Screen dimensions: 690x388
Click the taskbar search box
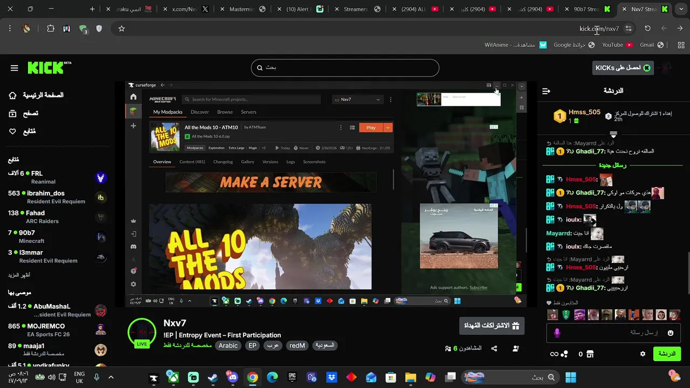[510, 377]
